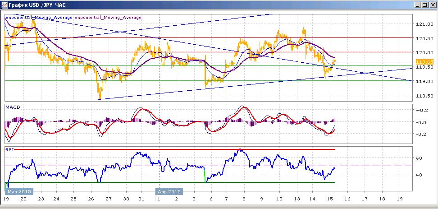Click the +0.2 MACD scale label
The width and height of the screenshot is (438, 209).
(x=421, y=110)
